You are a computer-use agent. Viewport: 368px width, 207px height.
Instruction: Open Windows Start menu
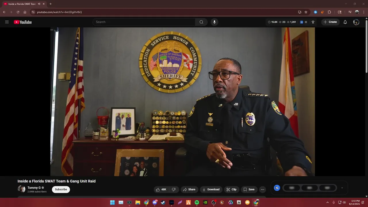pyautogui.click(x=112, y=202)
